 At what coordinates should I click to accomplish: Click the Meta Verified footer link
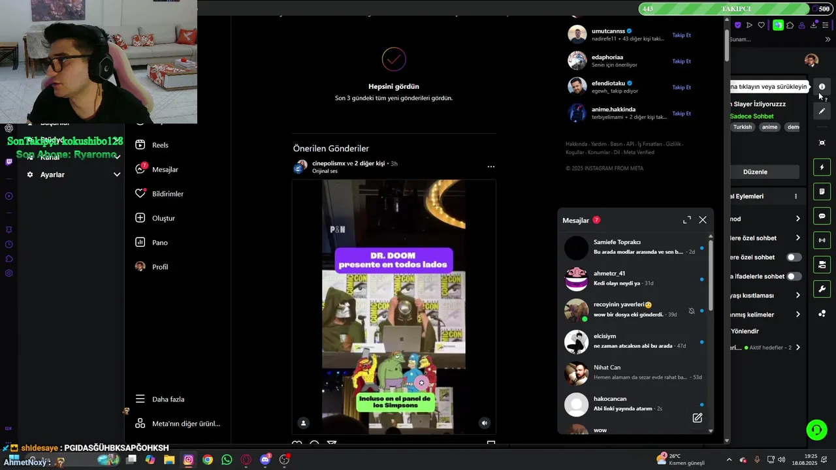click(639, 152)
